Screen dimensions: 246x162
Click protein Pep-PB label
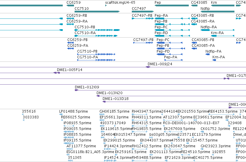tap(163, 46)
